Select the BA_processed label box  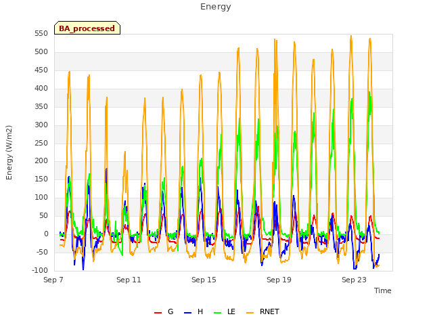pos(87,28)
